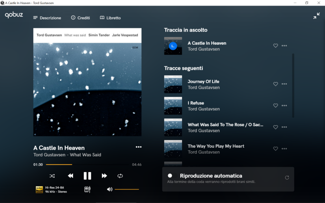Click the queue list scrollbar
The height and width of the screenshot is (203, 325).
coord(293,86)
